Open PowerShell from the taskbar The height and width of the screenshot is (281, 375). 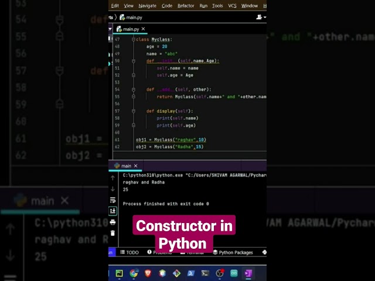tap(190, 273)
